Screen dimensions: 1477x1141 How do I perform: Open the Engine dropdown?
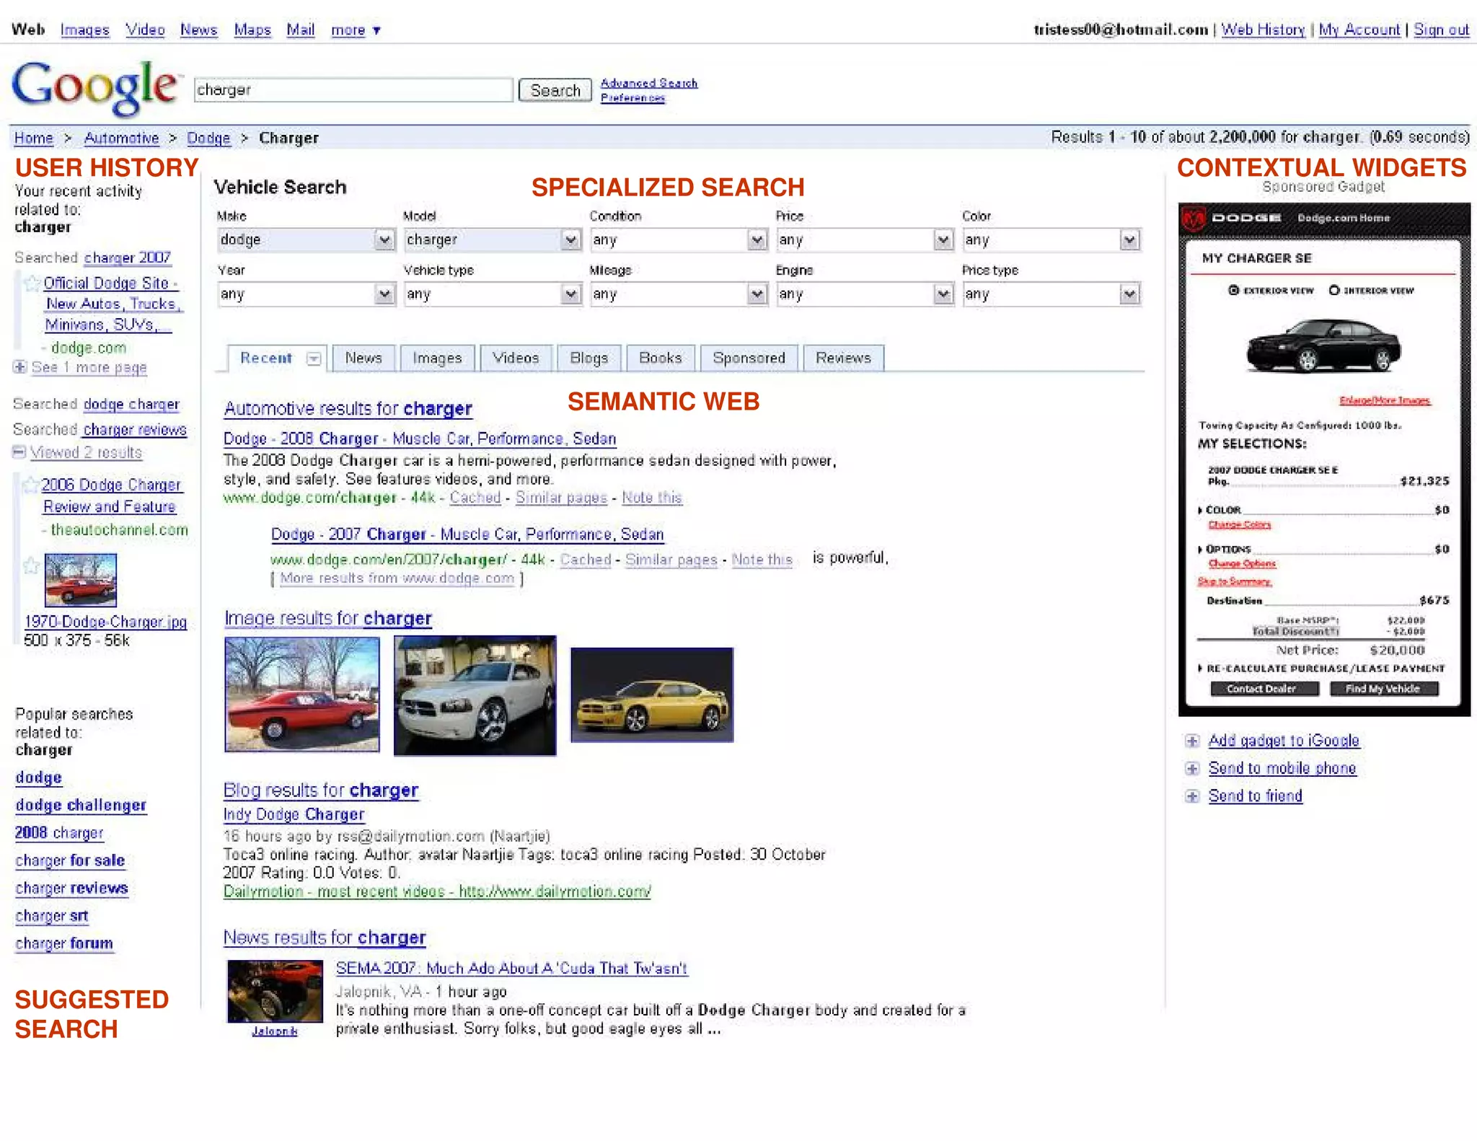click(865, 294)
